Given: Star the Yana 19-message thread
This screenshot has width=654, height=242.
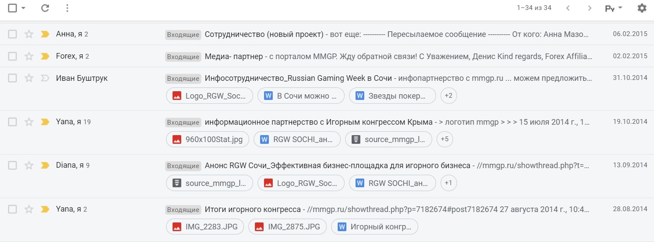Looking at the screenshot, I should [x=29, y=122].
